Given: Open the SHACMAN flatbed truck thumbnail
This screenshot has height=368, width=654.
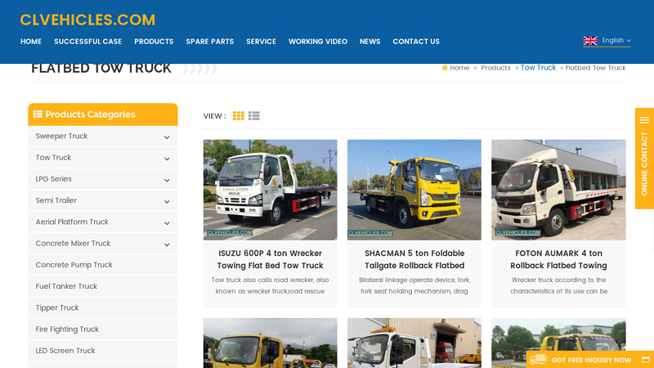Looking at the screenshot, I should coord(414,189).
